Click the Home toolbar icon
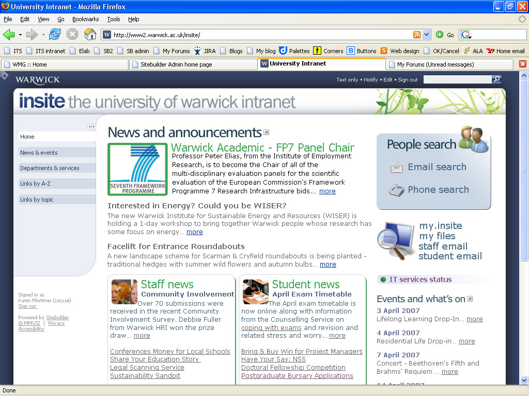Screen dimensions: 529x396 click(x=90, y=35)
